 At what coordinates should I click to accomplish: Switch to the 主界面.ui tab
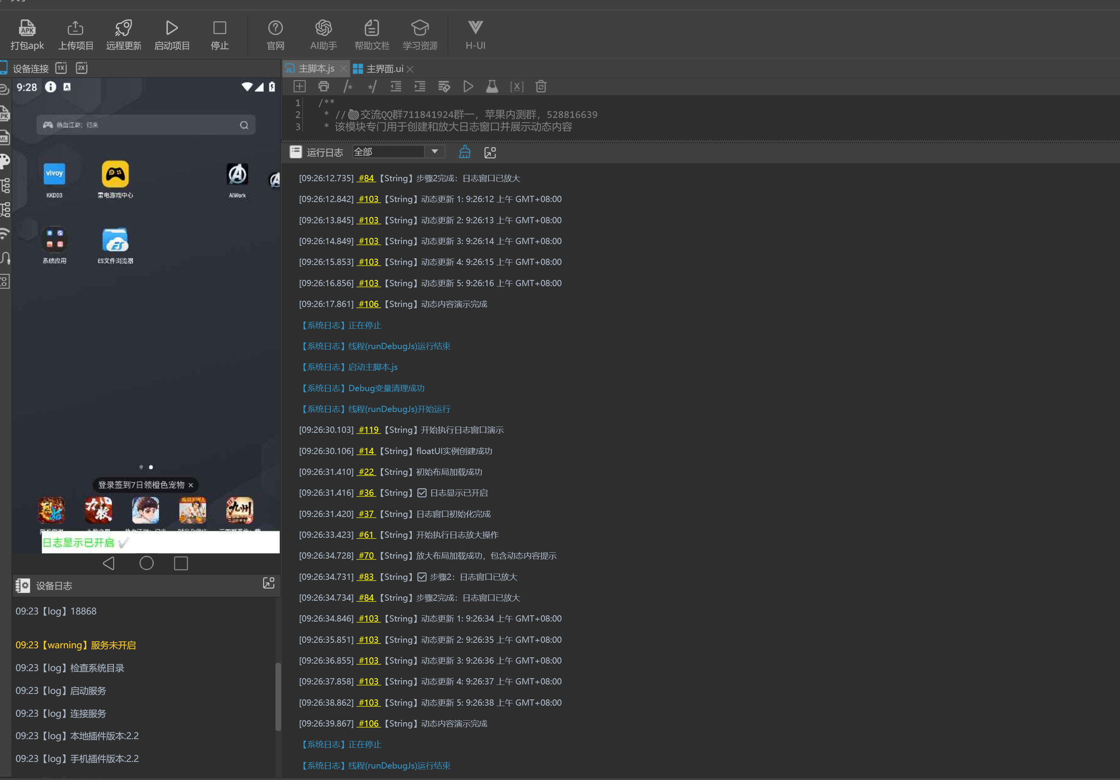point(384,69)
